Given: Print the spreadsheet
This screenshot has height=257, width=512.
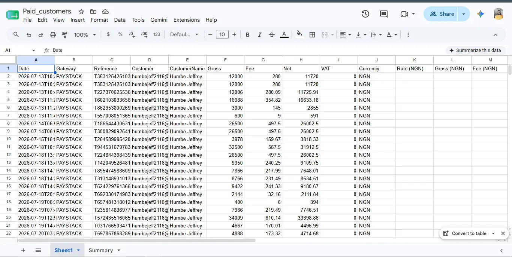Looking at the screenshot, I should [x=53, y=35].
